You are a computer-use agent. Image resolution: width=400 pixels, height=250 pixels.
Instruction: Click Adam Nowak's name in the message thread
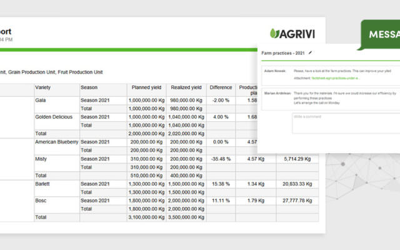(x=275, y=71)
